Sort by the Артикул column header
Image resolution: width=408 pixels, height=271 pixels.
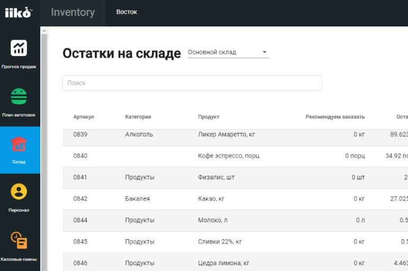84,117
